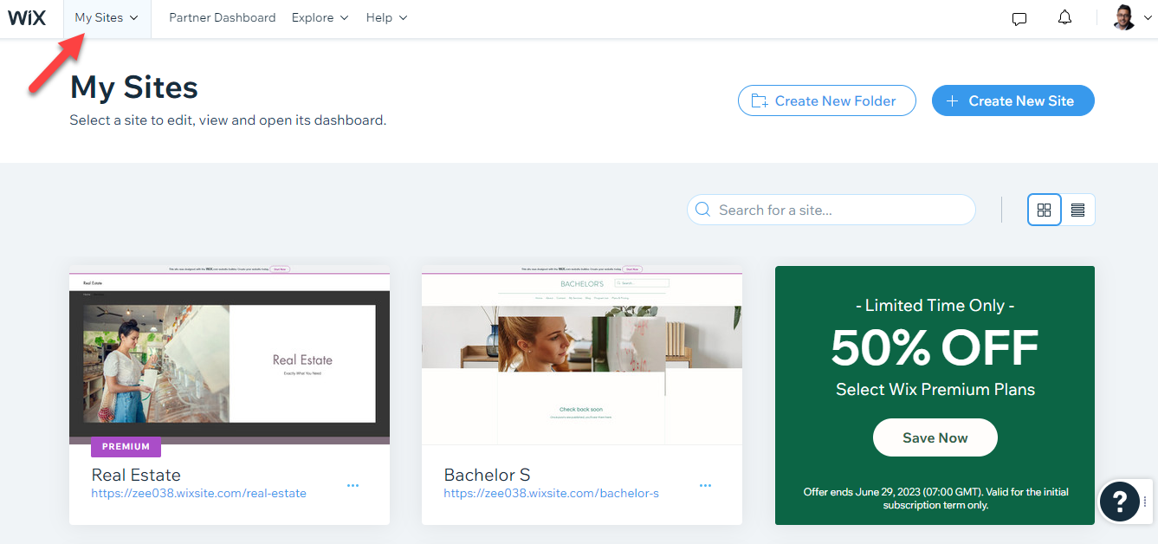Click Save Now on the 50% OFF banner

click(935, 437)
